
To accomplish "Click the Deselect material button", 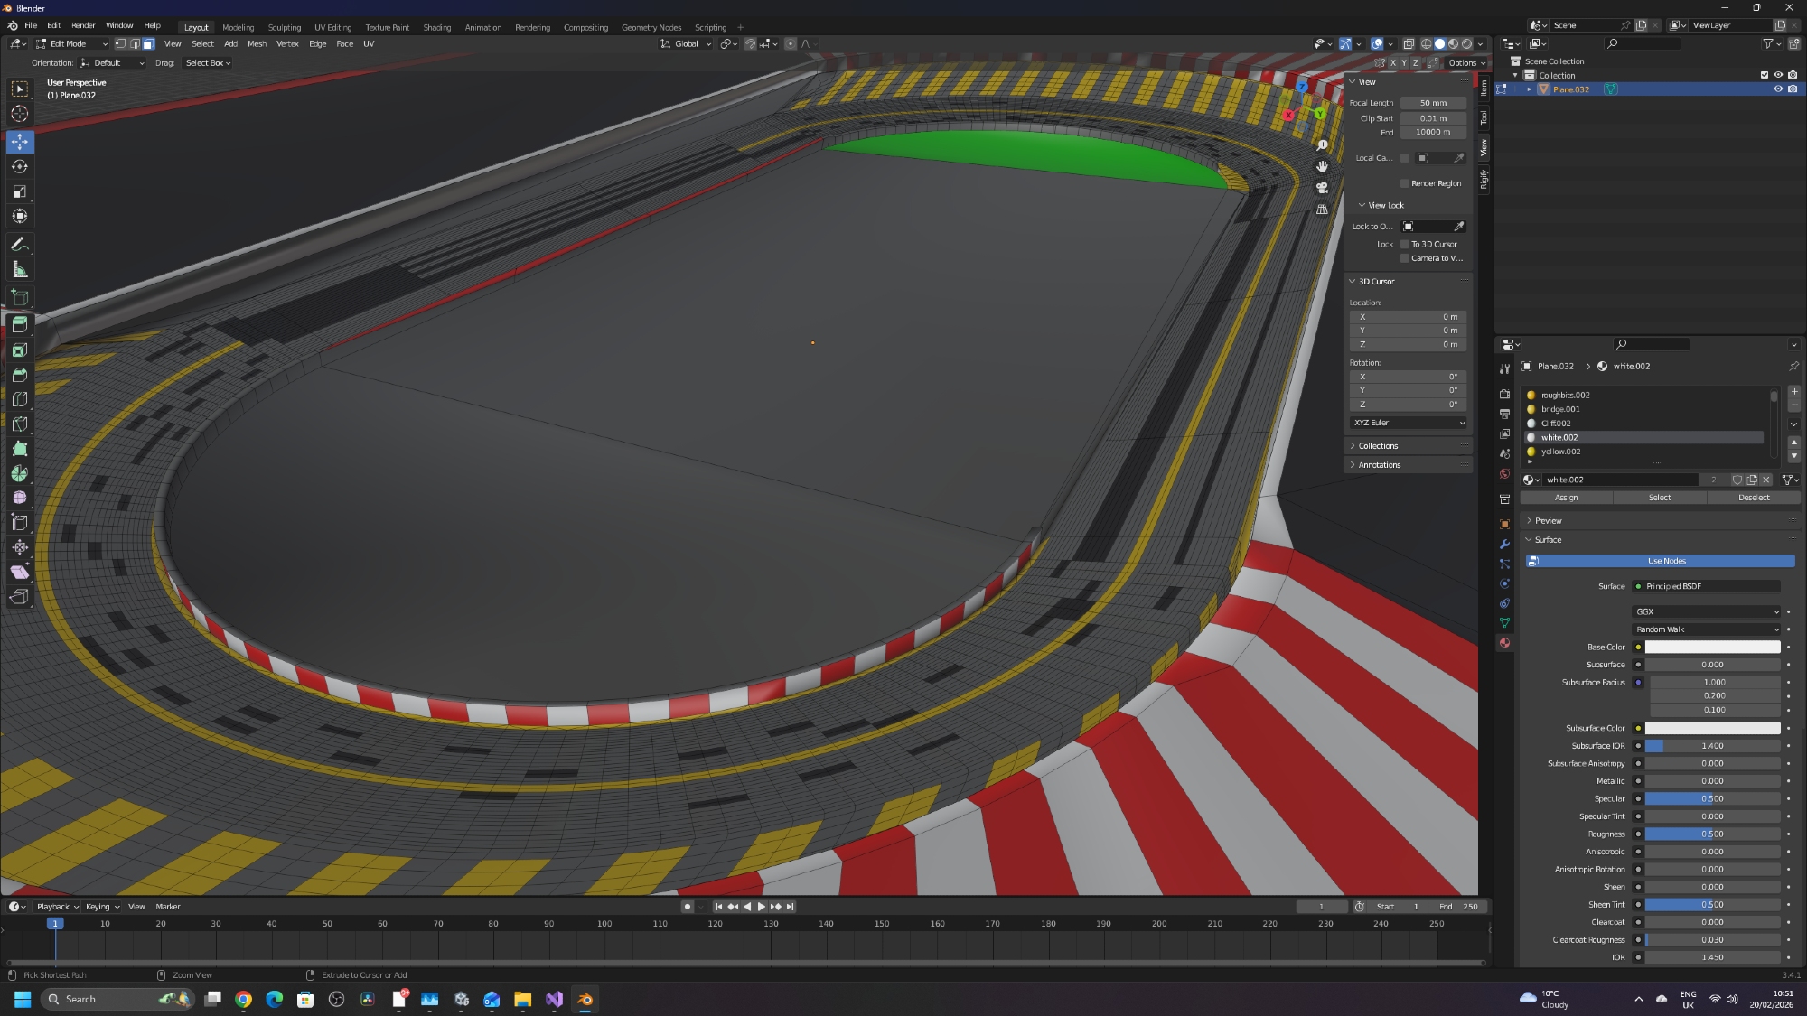I will [x=1753, y=498].
